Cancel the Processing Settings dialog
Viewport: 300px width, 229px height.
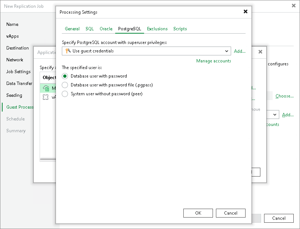pyautogui.click(x=230, y=213)
